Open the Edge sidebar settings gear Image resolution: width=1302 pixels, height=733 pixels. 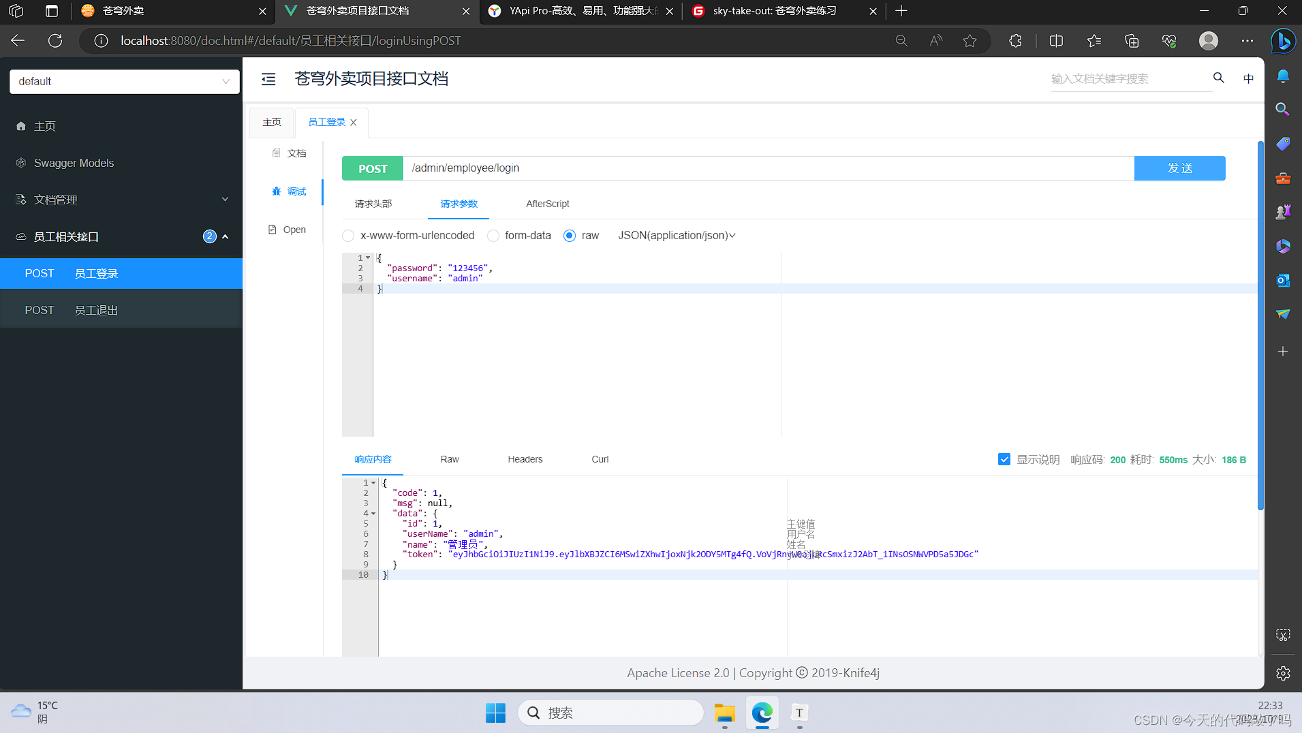pyautogui.click(x=1283, y=673)
